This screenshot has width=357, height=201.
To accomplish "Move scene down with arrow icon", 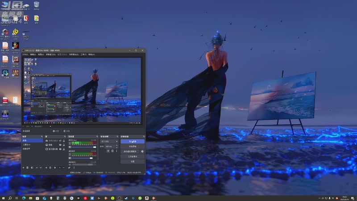I will click(x=41, y=168).
